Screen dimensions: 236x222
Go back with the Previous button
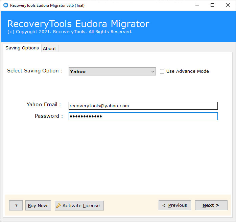175,205
